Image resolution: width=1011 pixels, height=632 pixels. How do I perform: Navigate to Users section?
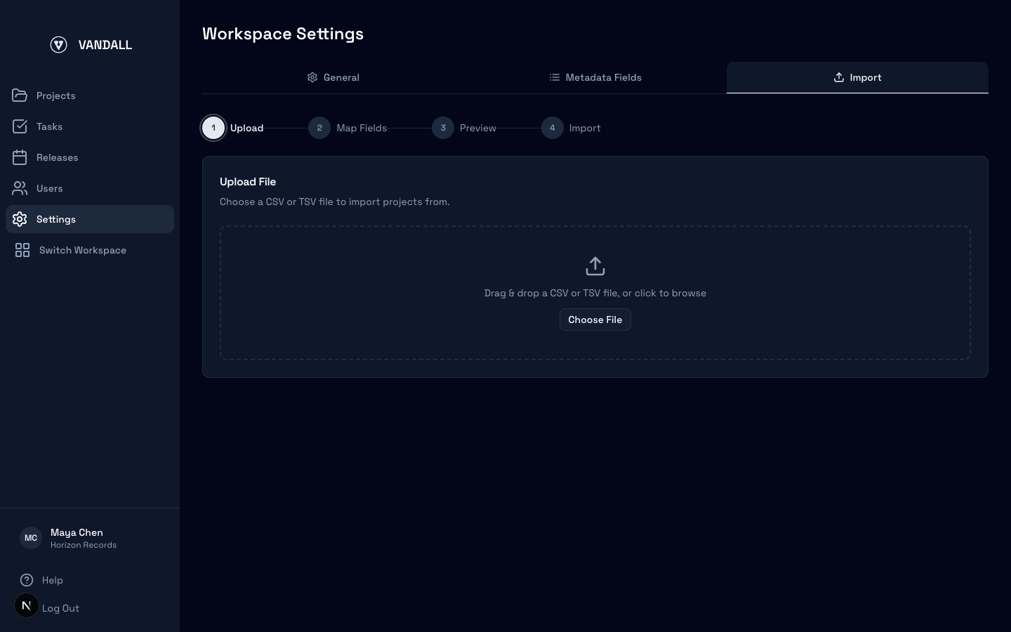[50, 188]
